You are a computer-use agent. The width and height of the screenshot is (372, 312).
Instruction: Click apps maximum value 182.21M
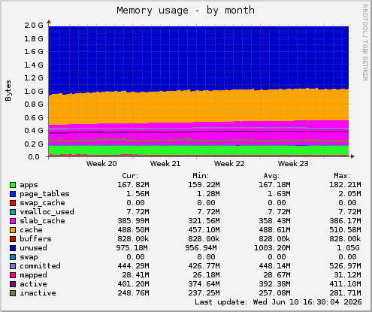tap(345, 185)
